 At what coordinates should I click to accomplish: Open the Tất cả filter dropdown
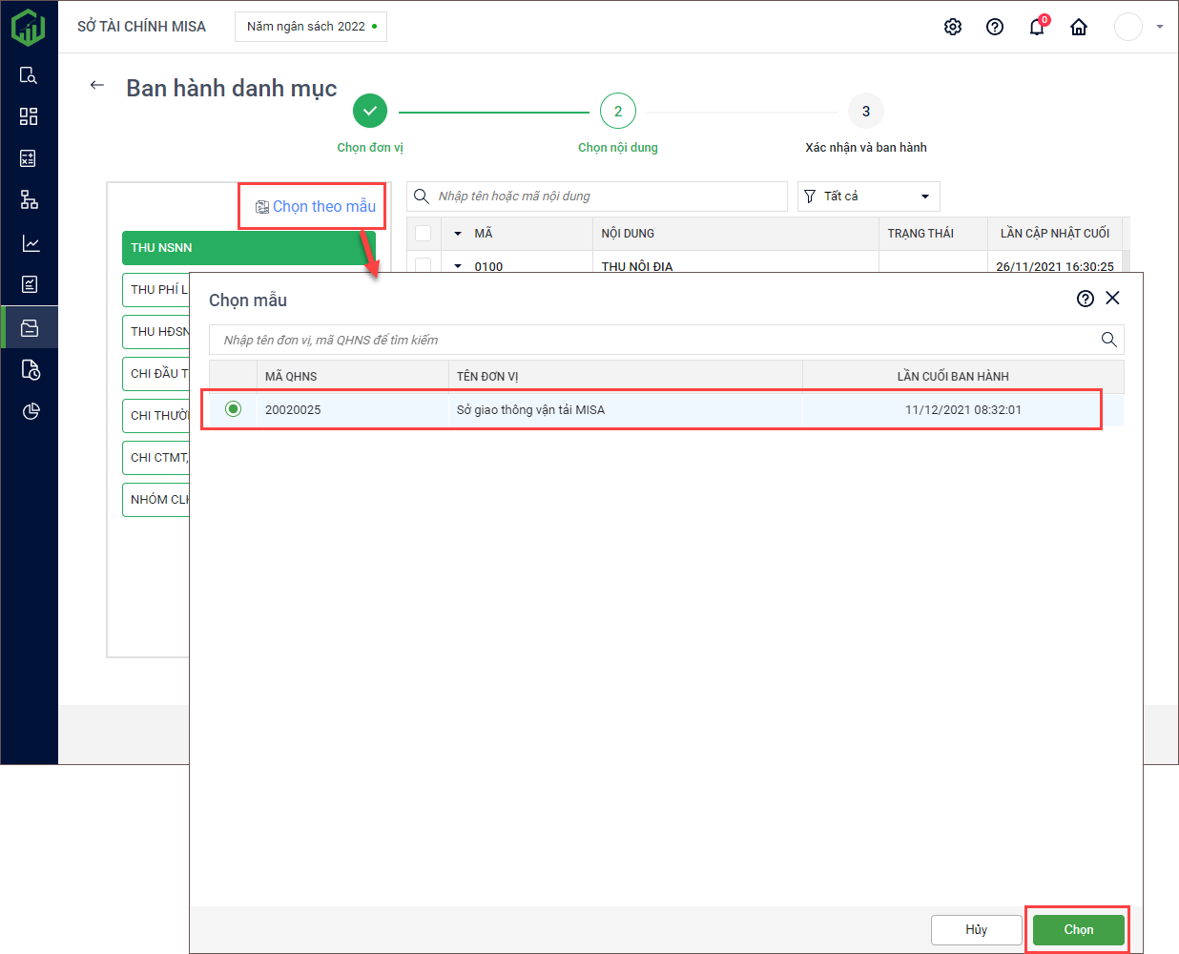coord(868,197)
